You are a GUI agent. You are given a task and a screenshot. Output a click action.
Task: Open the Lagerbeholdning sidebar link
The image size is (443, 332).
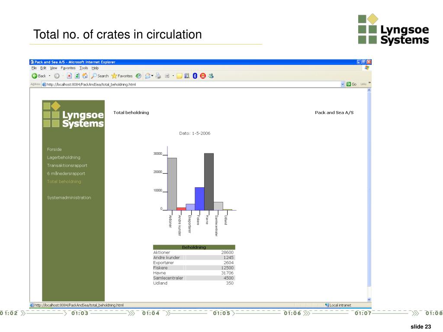[x=64, y=157]
